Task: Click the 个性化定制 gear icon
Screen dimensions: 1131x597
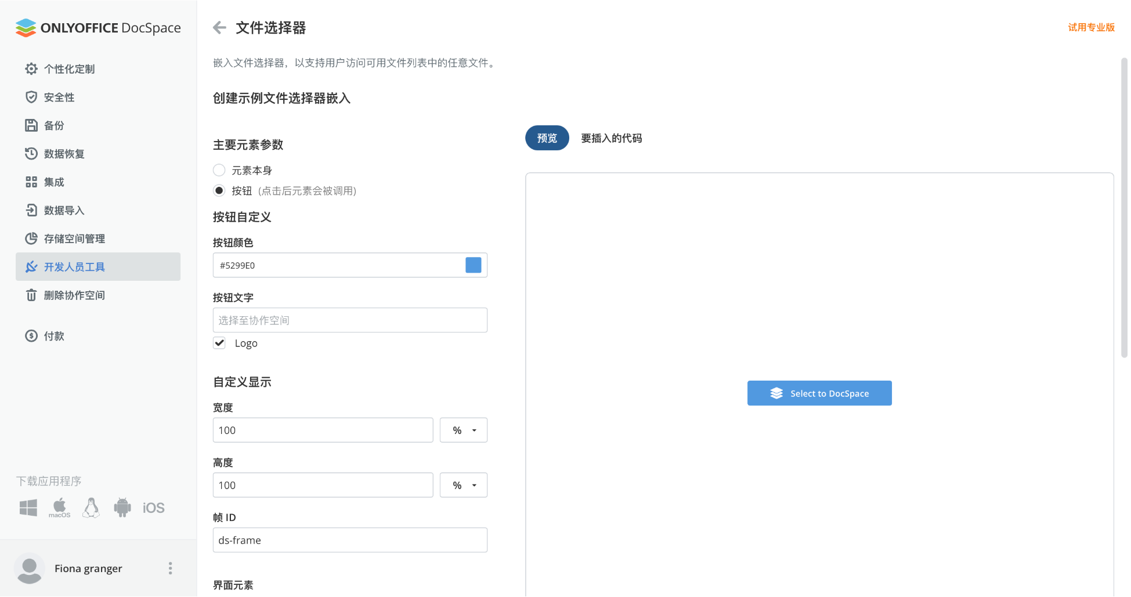Action: tap(31, 69)
